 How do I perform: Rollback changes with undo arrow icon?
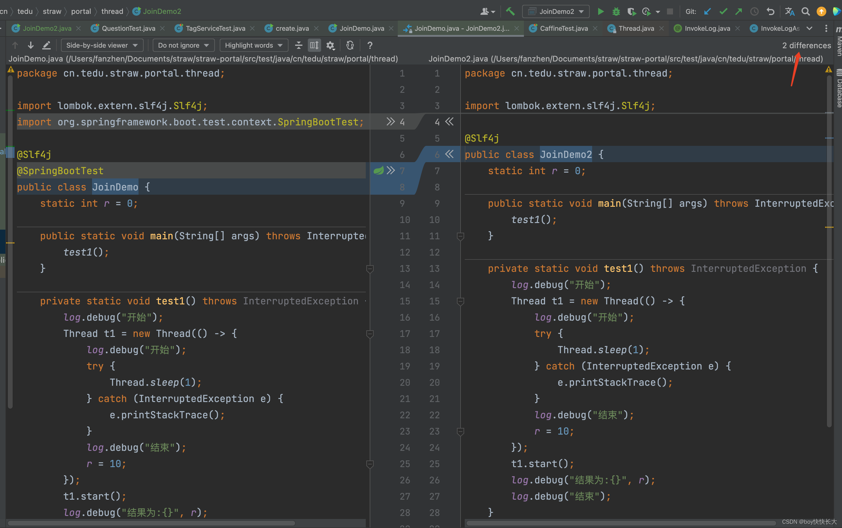tap(770, 11)
